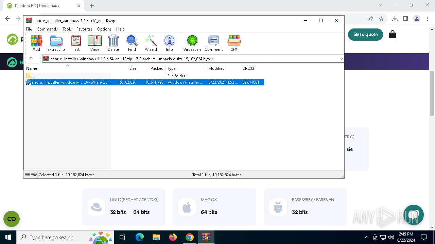Select Linux 32 bits download link

(x=118, y=212)
